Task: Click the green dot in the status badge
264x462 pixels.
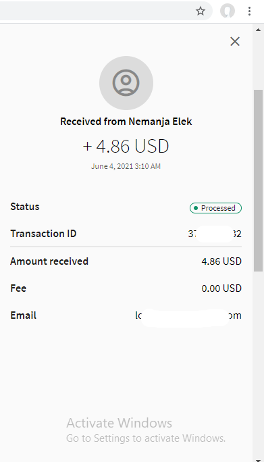Action: [x=196, y=208]
